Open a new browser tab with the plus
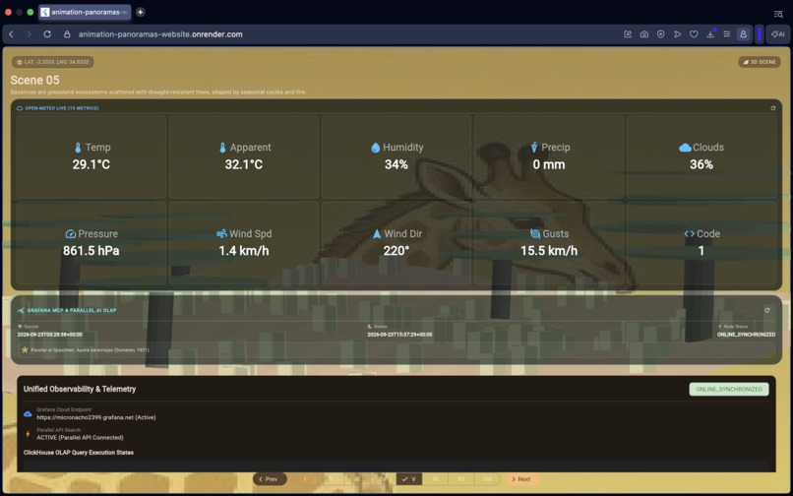The height and width of the screenshot is (496, 793). 140,12
